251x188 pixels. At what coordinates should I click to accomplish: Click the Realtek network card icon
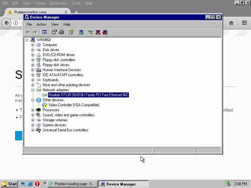point(45,95)
